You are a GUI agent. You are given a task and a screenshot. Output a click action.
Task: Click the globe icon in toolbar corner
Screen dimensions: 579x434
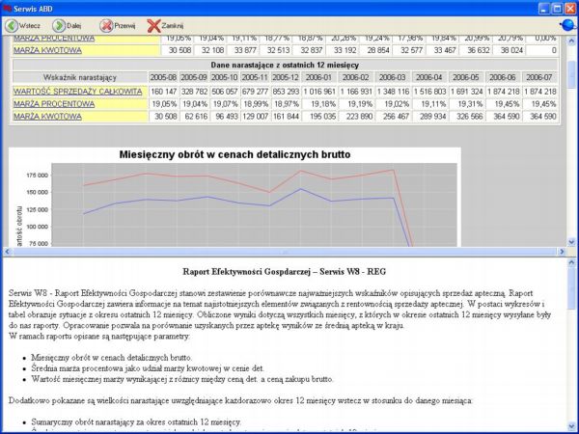coord(566,25)
